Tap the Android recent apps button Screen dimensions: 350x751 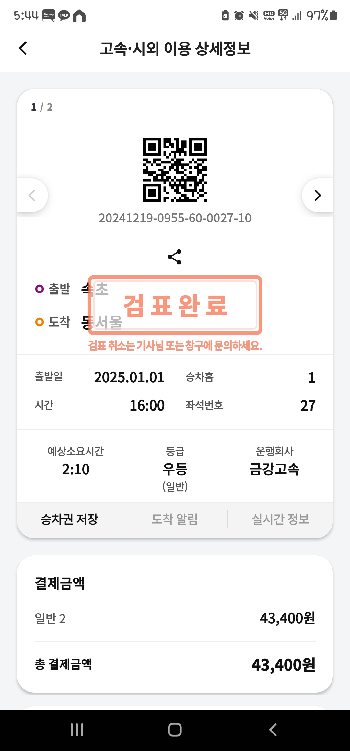pyautogui.click(x=77, y=730)
